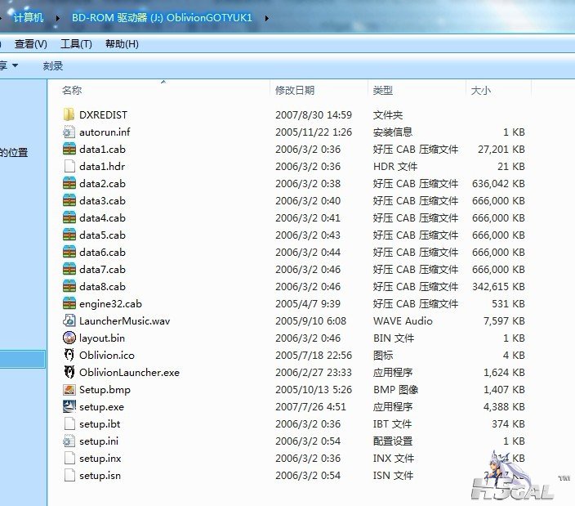
Task: Open the DXREDIST folder icon
Action: tap(69, 114)
